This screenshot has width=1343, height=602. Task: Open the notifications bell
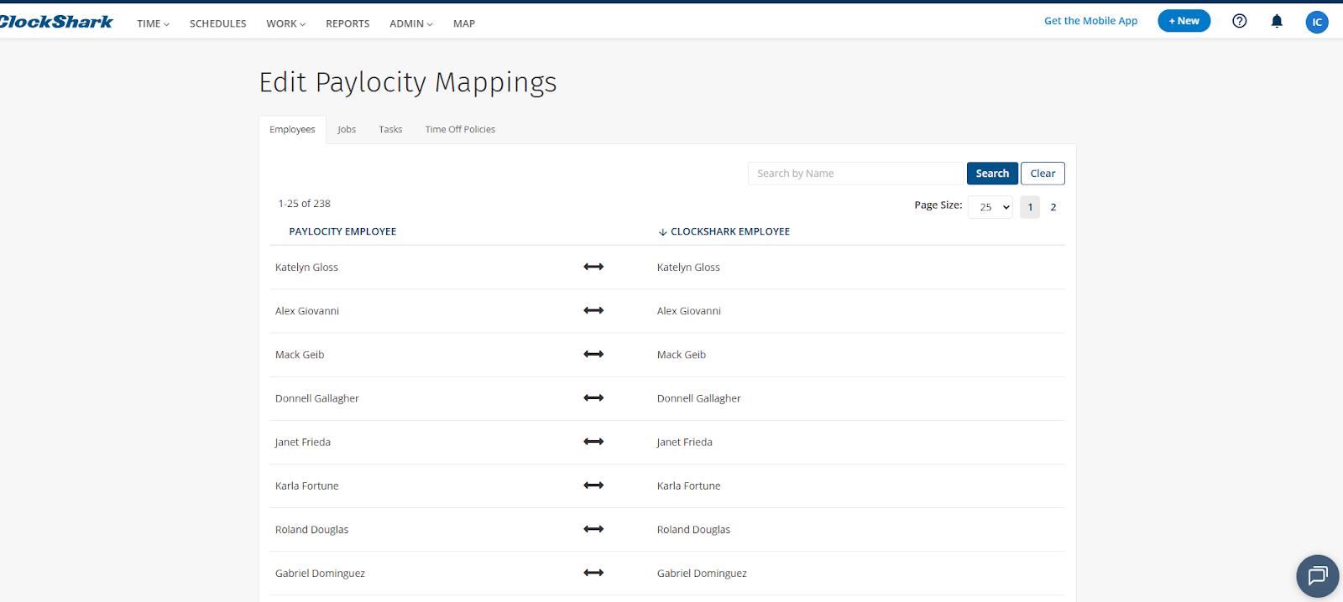coord(1277,21)
